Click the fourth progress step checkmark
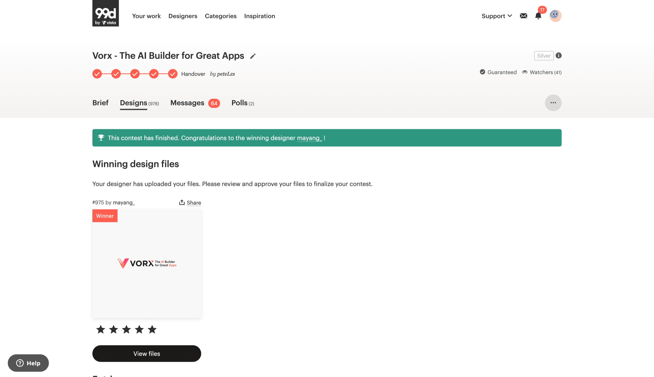The height and width of the screenshot is (377, 654). coord(154,74)
